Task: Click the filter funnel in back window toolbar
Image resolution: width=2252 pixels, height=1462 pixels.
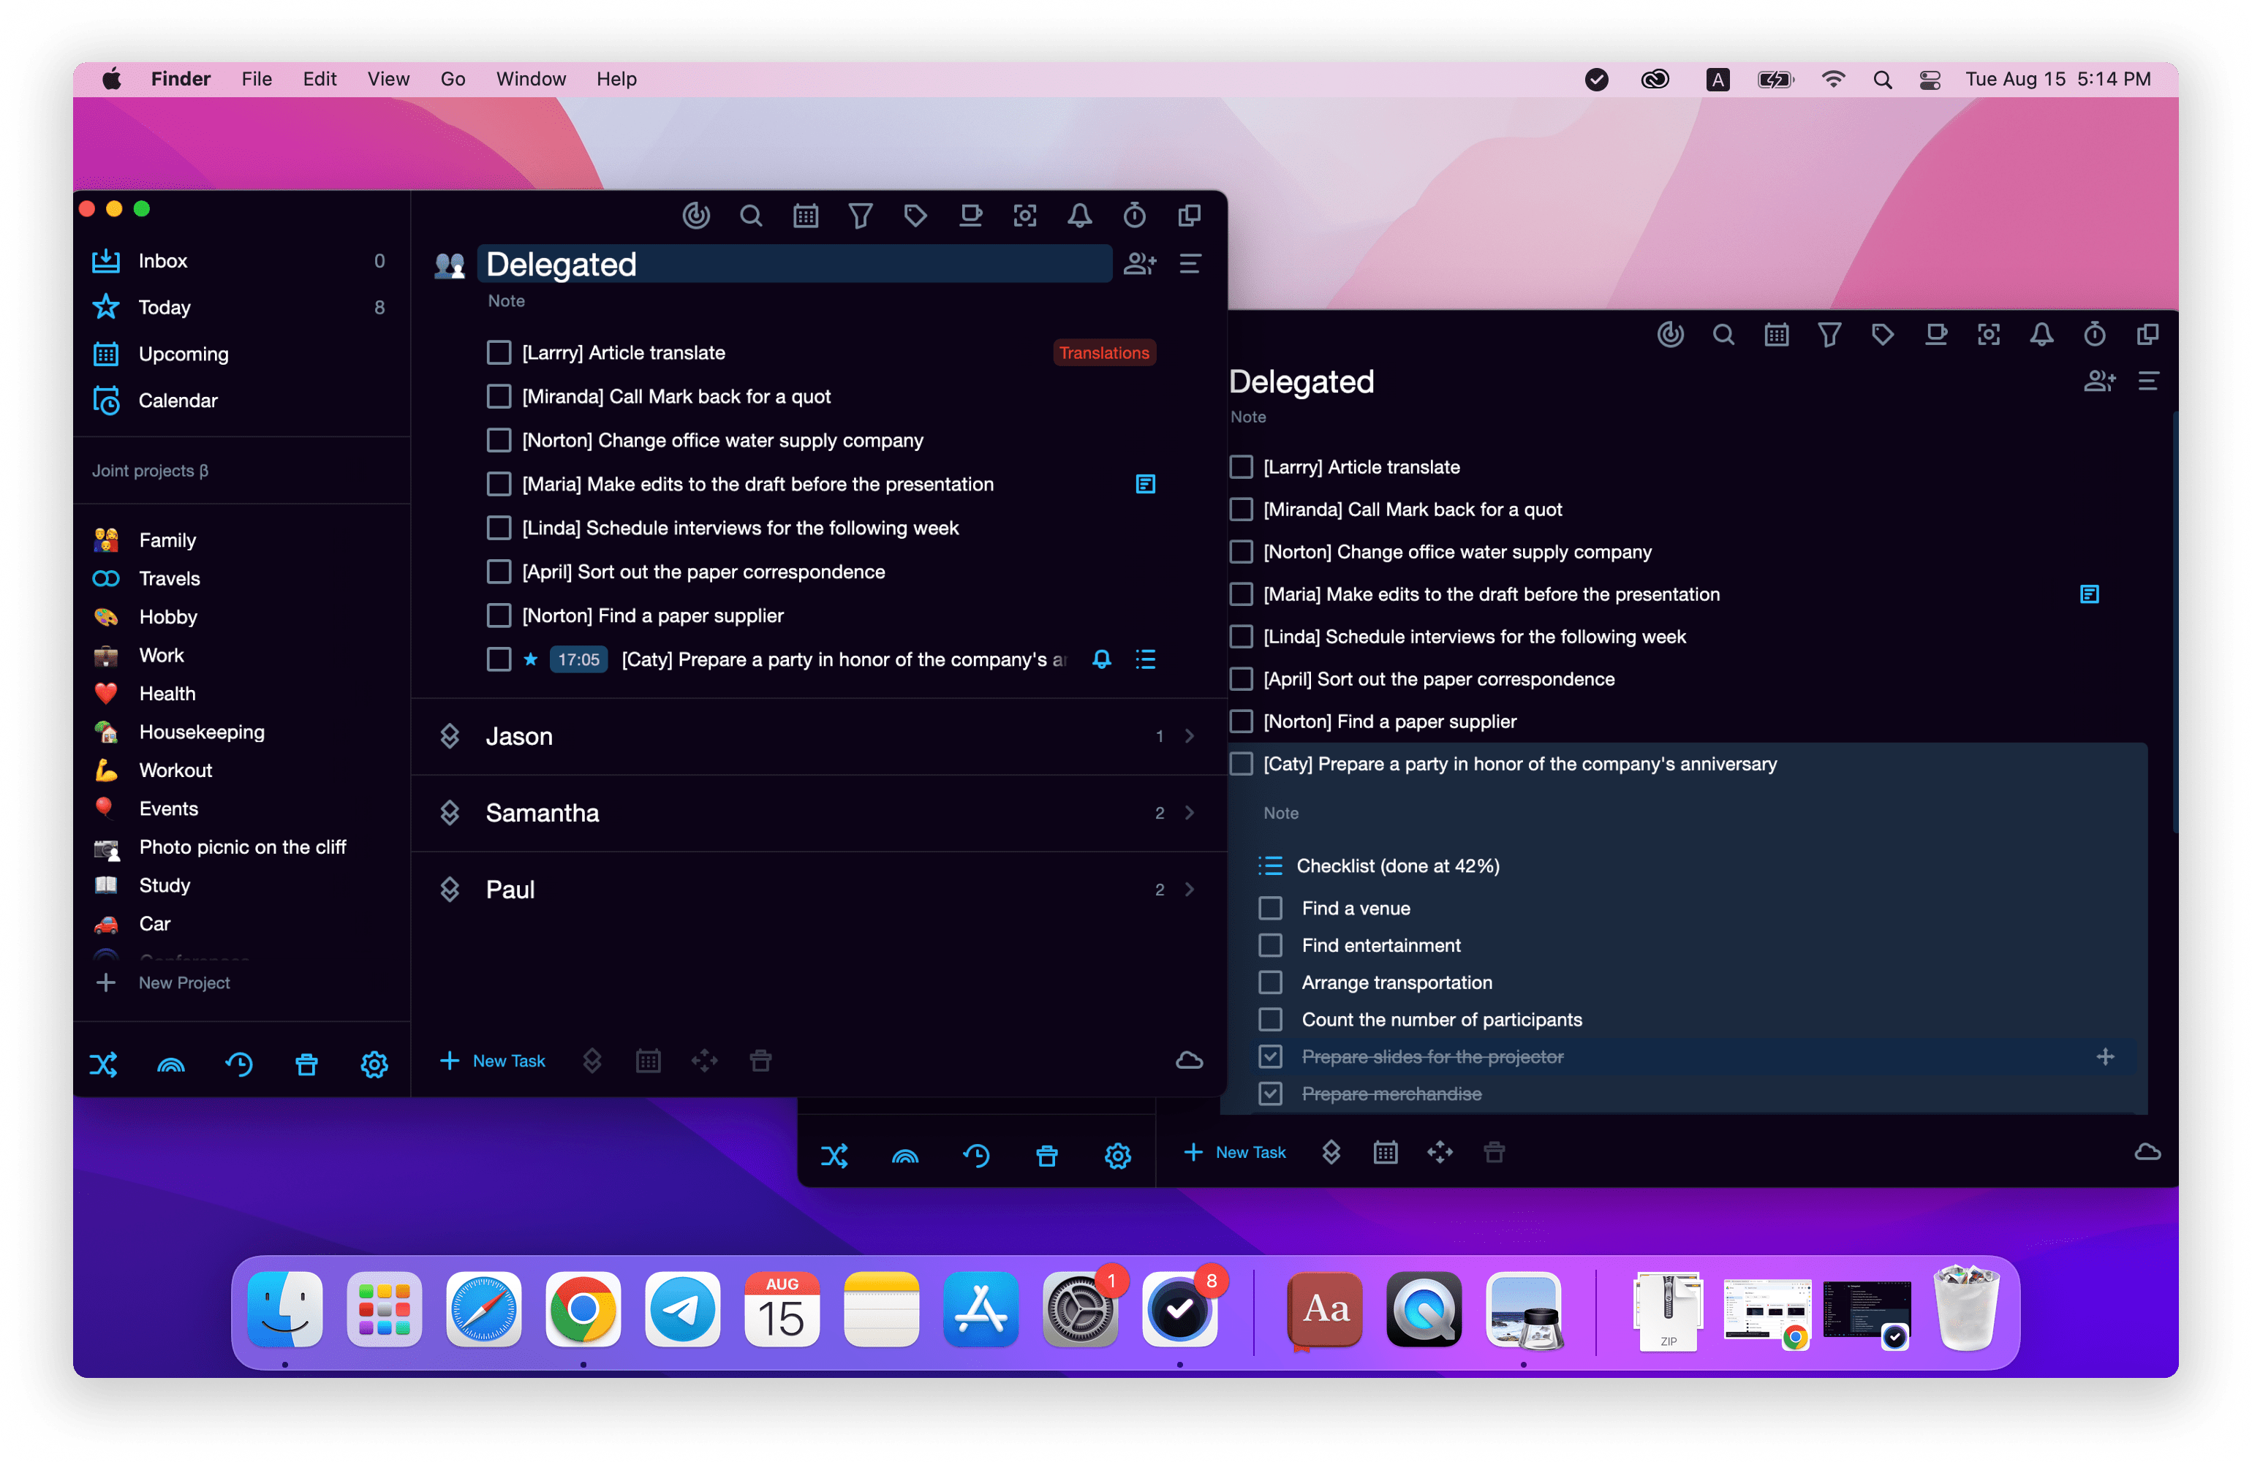Action: point(1829,334)
